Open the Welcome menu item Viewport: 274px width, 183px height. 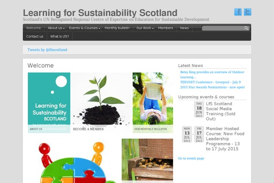point(33,28)
